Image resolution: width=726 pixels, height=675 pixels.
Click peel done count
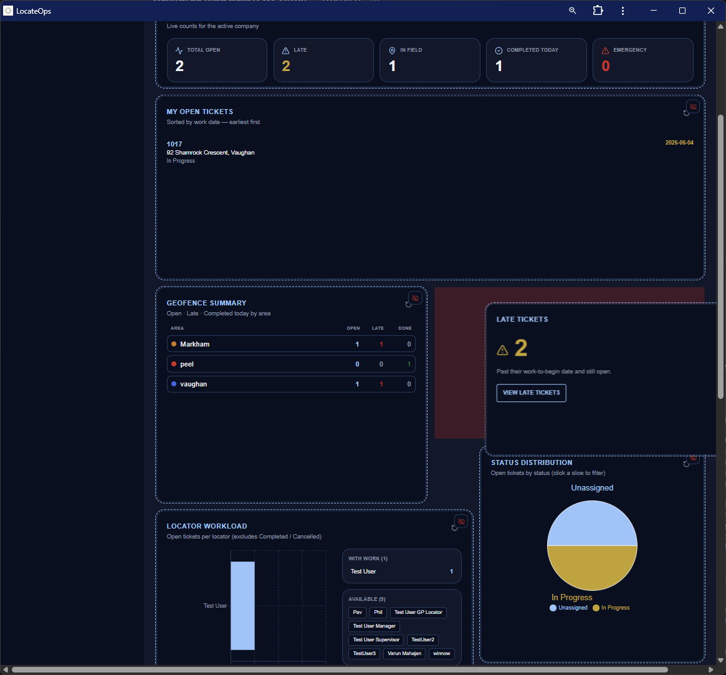[409, 364]
